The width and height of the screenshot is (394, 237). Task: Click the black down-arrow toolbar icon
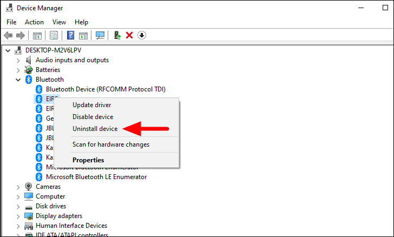point(142,35)
